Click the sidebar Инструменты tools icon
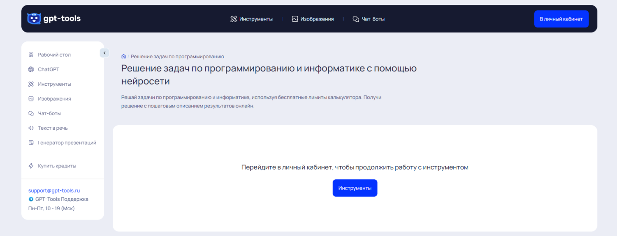The width and height of the screenshot is (617, 236). pyautogui.click(x=31, y=84)
